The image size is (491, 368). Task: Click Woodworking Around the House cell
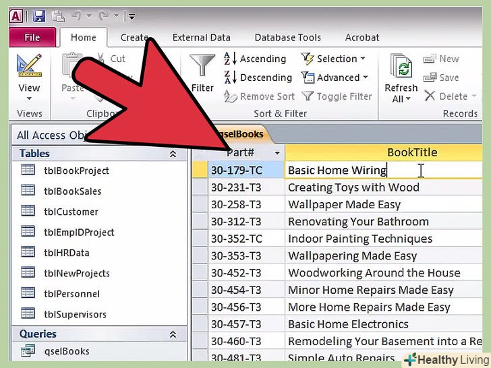384,273
